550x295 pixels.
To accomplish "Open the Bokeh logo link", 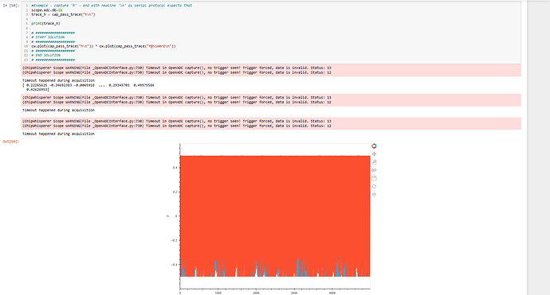I will pyautogui.click(x=374, y=146).
